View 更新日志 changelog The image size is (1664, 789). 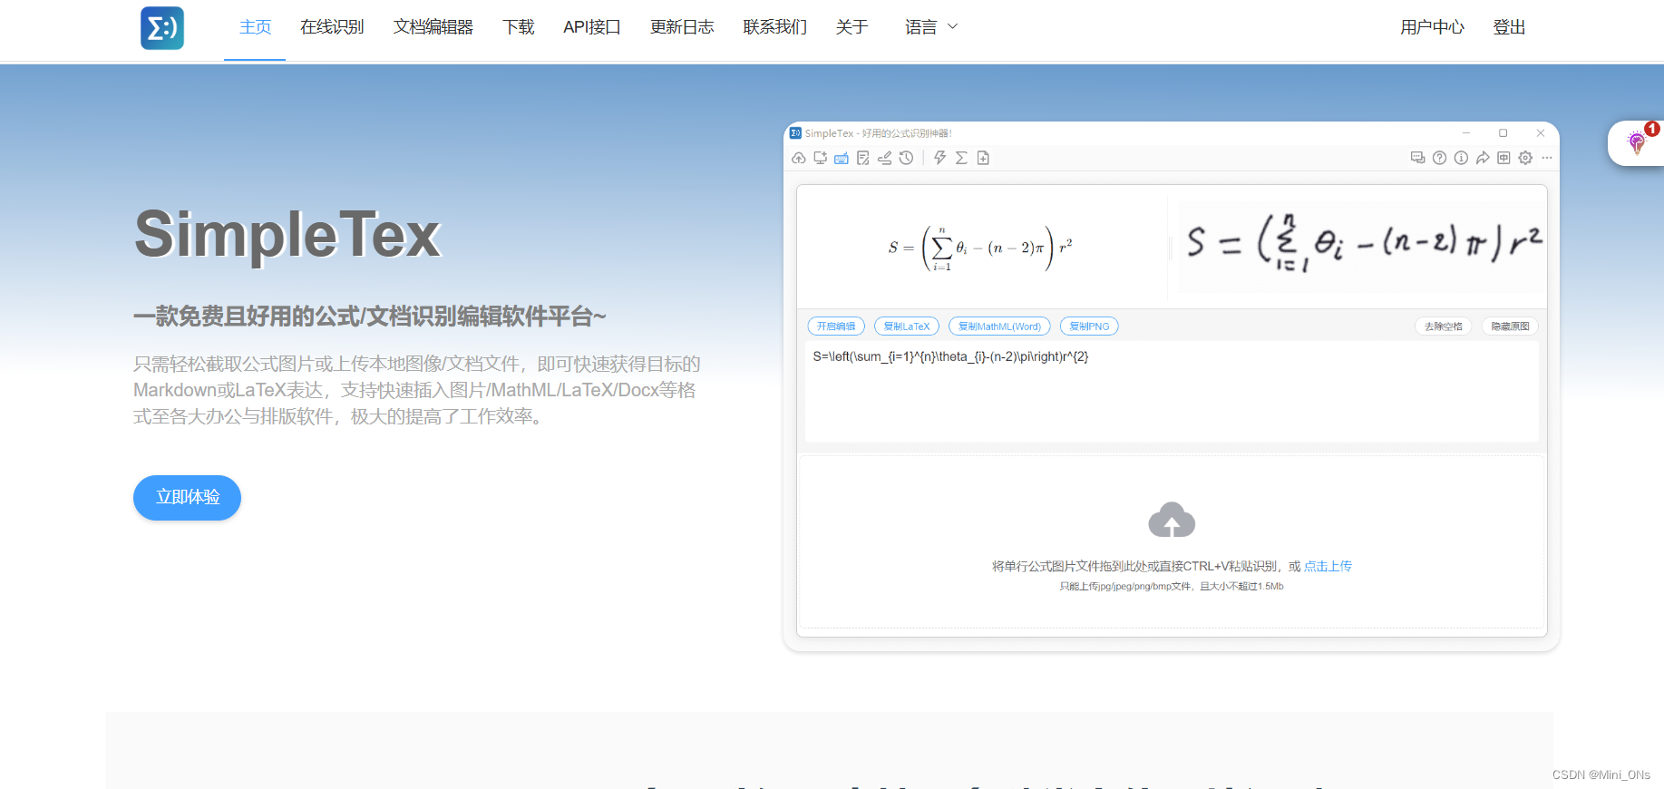click(x=682, y=27)
